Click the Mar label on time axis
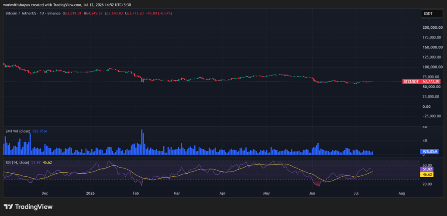This screenshot has height=216, width=447. 177,193
